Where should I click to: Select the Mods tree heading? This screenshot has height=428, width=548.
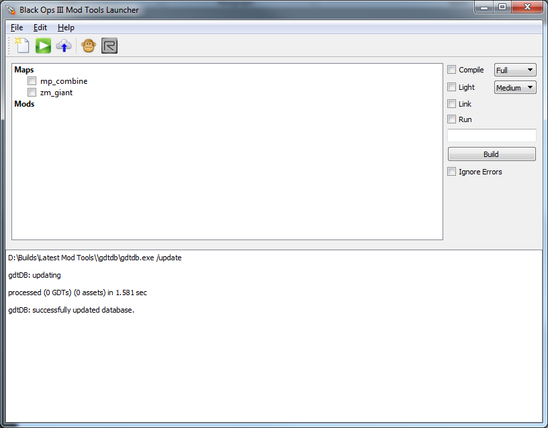coord(24,104)
